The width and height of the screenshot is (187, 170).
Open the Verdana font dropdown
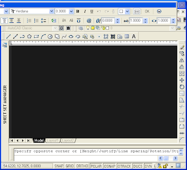pyautogui.click(x=51, y=11)
